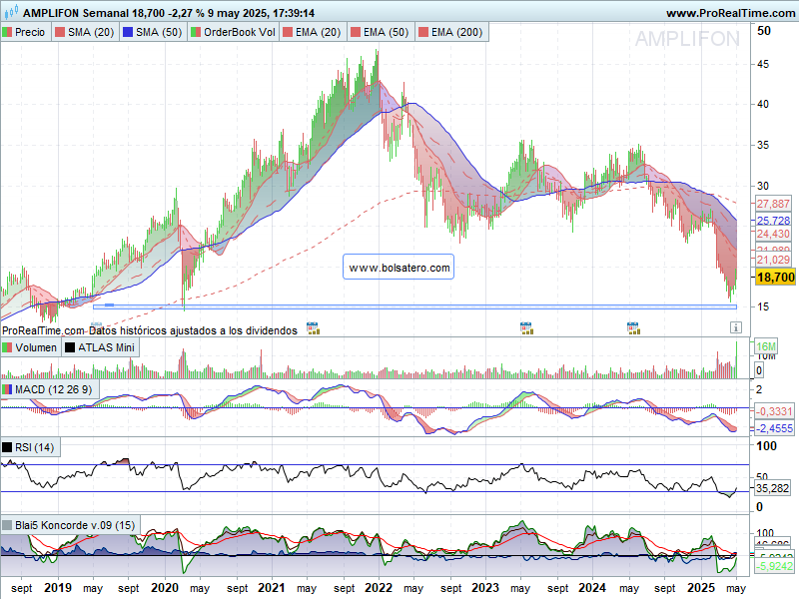Select the Blai5 Koncorde v.09 panel label

[70, 524]
